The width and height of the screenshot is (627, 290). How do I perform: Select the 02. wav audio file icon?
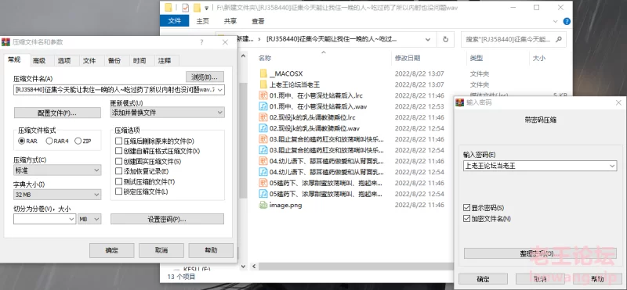263,128
